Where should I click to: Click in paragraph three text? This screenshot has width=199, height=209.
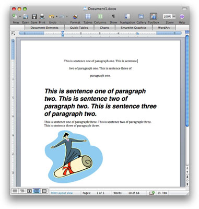[x=98, y=124]
